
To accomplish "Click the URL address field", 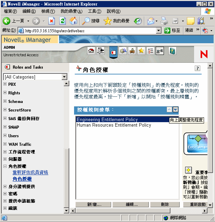I will point(90,31).
